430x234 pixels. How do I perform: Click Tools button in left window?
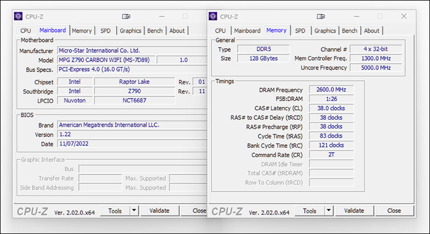(x=115, y=211)
